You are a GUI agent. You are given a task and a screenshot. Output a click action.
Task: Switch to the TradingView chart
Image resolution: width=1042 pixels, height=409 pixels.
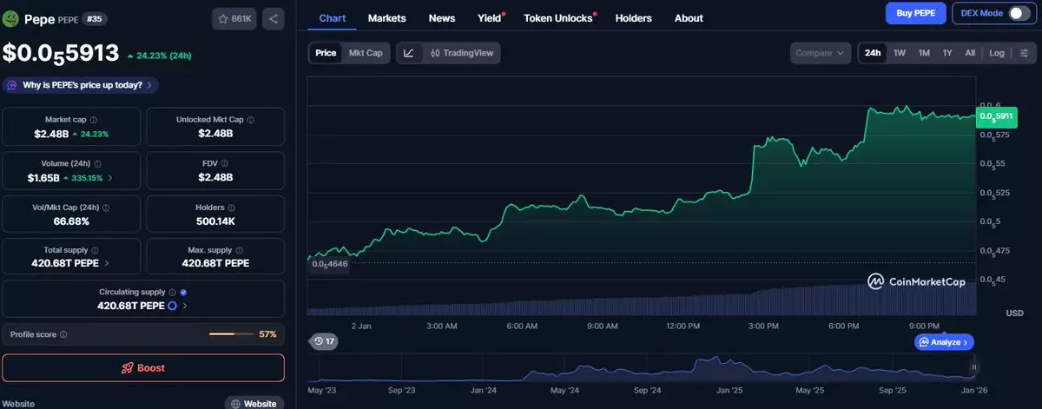[461, 53]
